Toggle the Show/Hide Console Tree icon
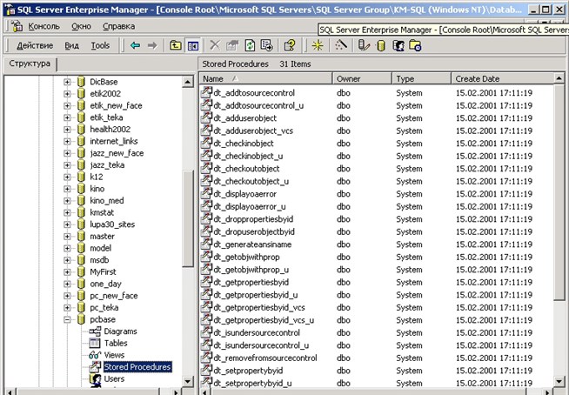Viewport: 569px width, 395px height. (193, 45)
